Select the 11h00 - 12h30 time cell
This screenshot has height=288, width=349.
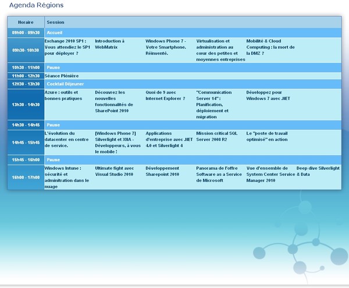(26, 76)
